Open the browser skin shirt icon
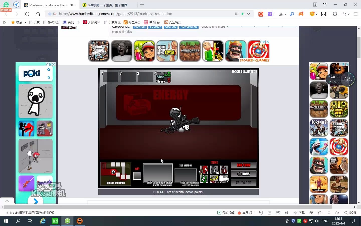Image resolution: width=361 pixels, height=226 pixels. point(325,5)
